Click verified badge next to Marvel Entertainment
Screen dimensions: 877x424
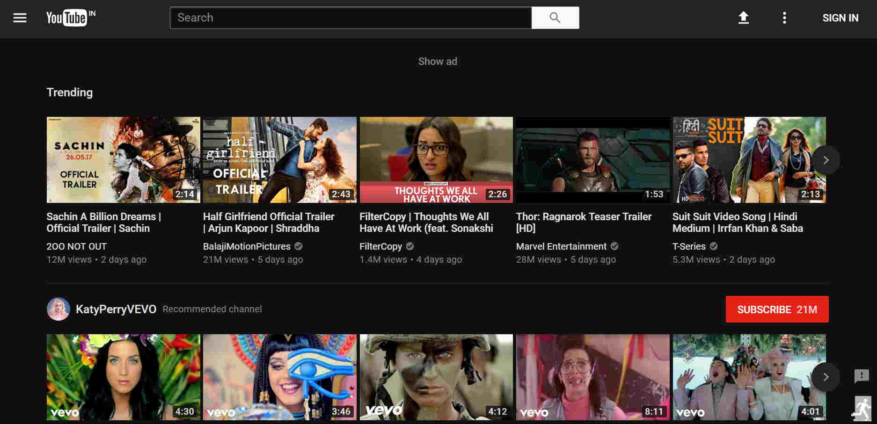point(614,246)
